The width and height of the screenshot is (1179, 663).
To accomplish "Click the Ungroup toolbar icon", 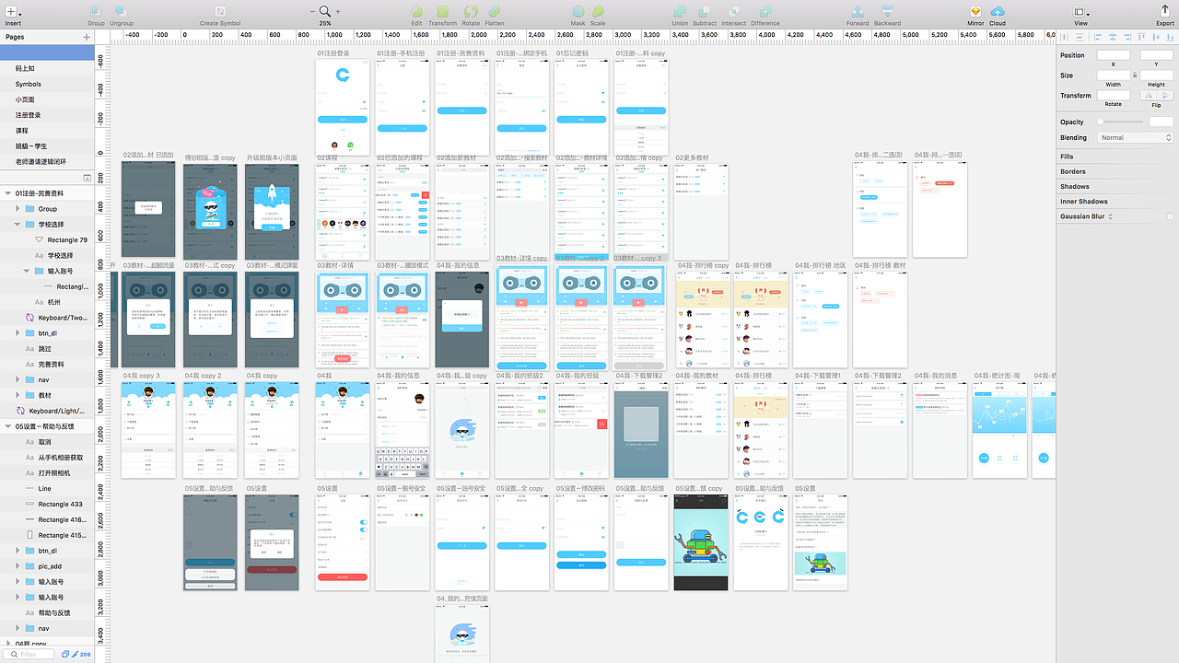I will pos(122,12).
